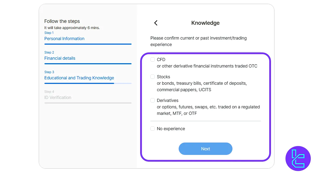Click the grey ID Verification progress bar
Viewport: 314px width, 174px height.
88,103
